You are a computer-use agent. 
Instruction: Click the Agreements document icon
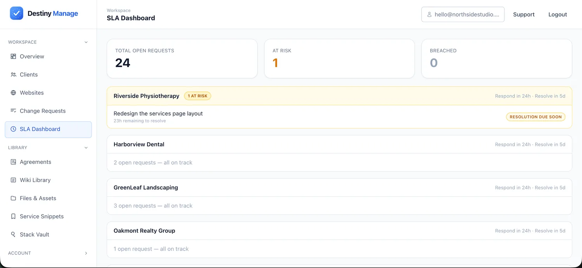click(x=14, y=162)
